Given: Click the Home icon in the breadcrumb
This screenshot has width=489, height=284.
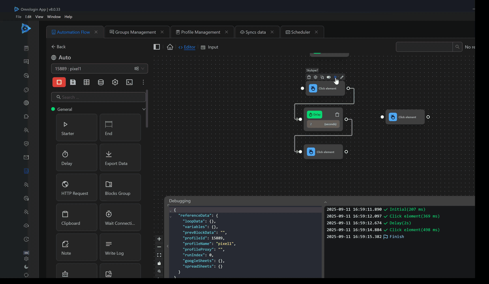Looking at the screenshot, I should [x=170, y=47].
